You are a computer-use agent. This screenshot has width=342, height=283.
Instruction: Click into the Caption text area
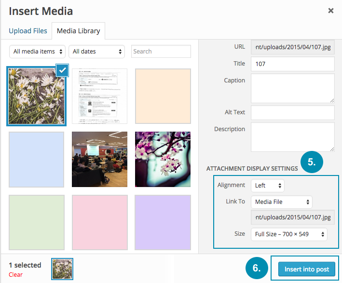[292, 88]
